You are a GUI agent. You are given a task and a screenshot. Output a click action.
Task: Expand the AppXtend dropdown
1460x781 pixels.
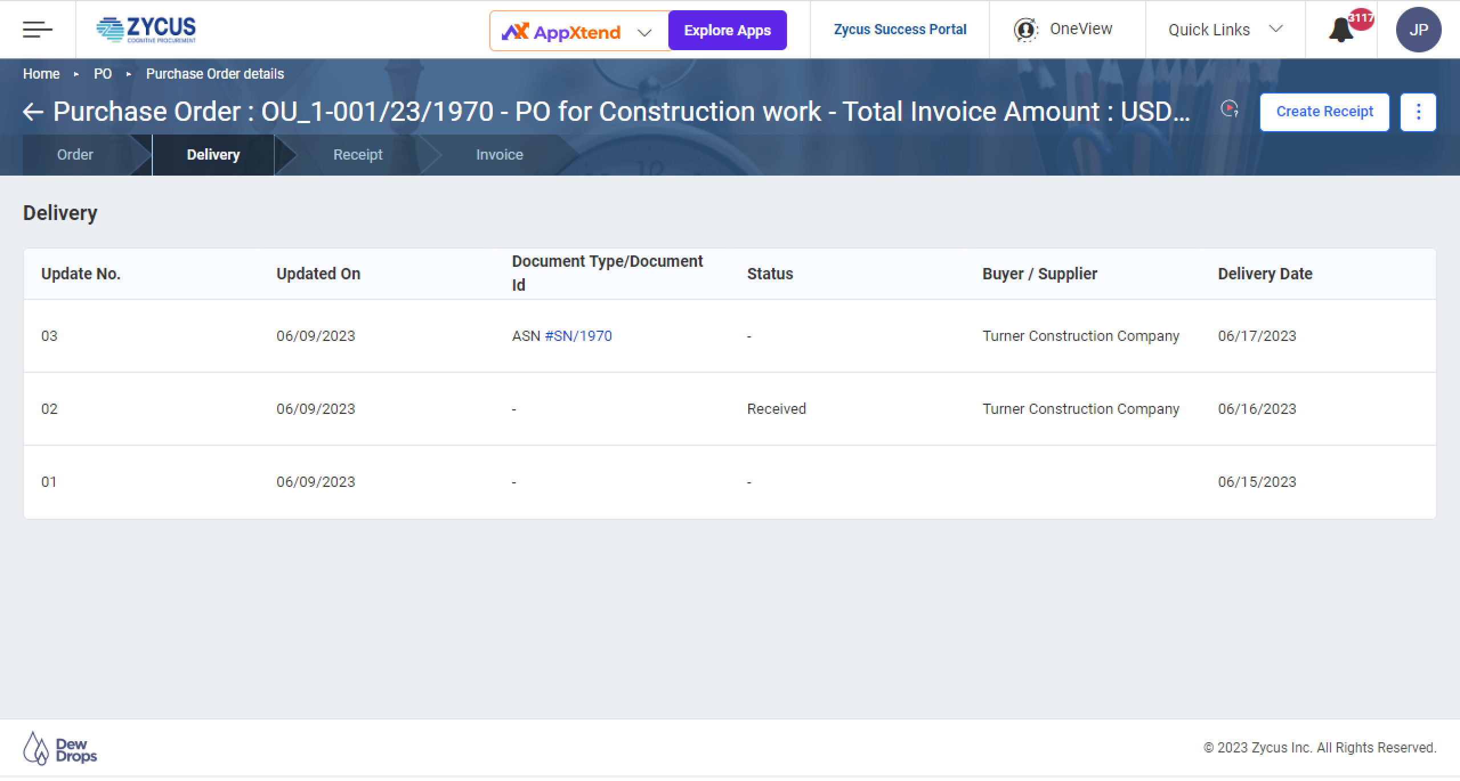click(x=644, y=33)
